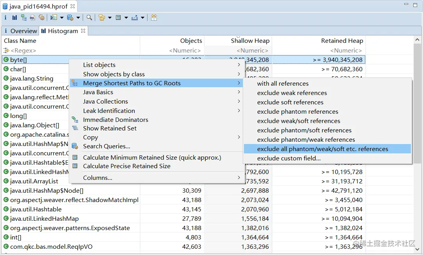The width and height of the screenshot is (423, 255).
Task: Open the dominator tree toolbar icon
Action: pyautogui.click(x=24, y=18)
